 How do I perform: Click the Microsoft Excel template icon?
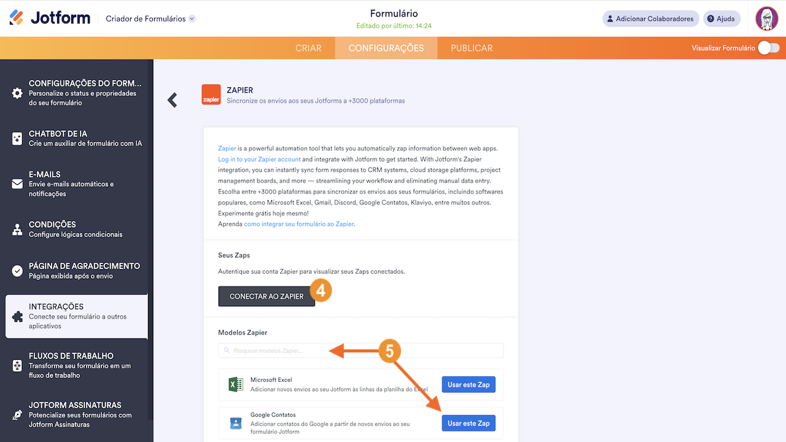click(235, 384)
